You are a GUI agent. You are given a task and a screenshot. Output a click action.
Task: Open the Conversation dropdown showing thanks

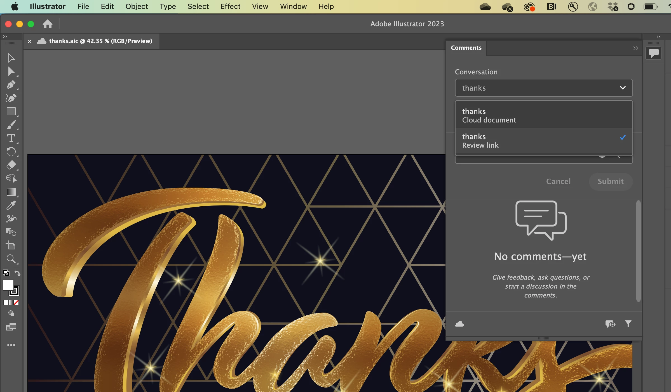543,88
